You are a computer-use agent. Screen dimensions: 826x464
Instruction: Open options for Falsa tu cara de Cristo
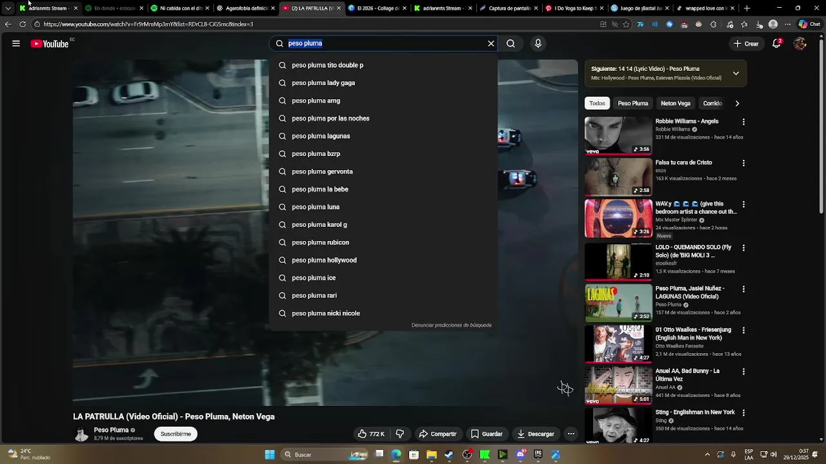pyautogui.click(x=743, y=163)
